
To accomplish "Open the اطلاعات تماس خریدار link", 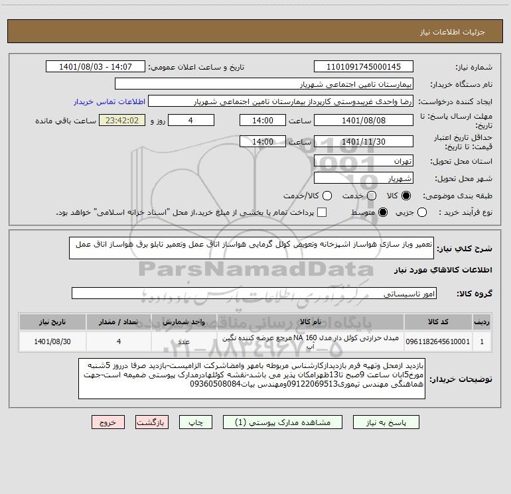I will click(x=110, y=101).
